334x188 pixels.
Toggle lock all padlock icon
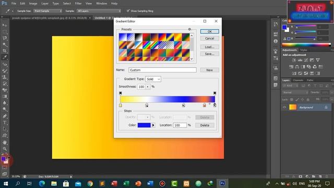[308, 100]
